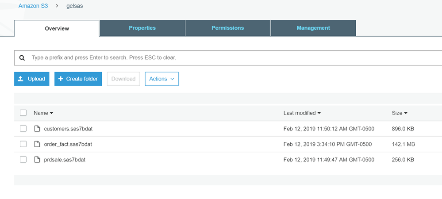Viewport: 442px width, 199px height.
Task: Click the order_fact.sas7bdat file icon
Action: (x=37, y=144)
